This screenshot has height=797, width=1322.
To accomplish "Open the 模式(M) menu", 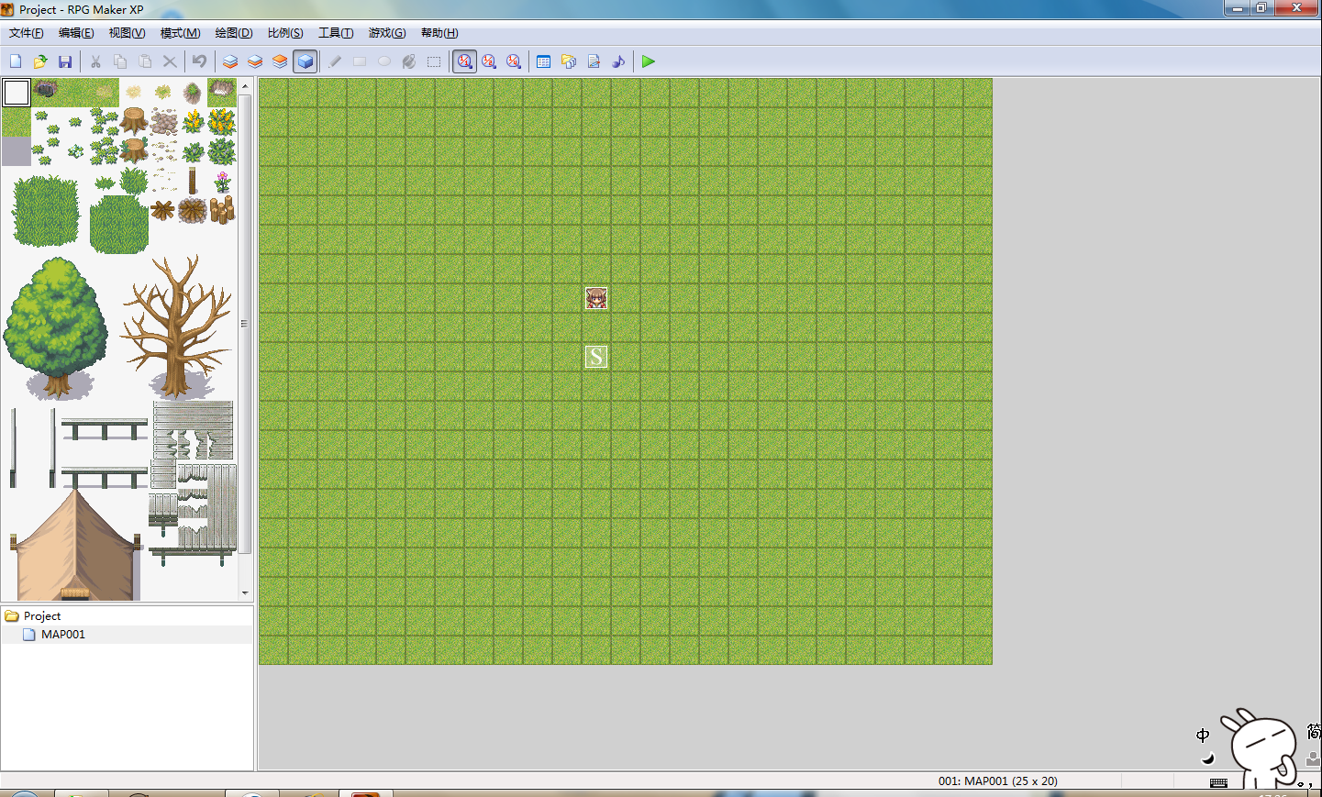I will point(181,33).
